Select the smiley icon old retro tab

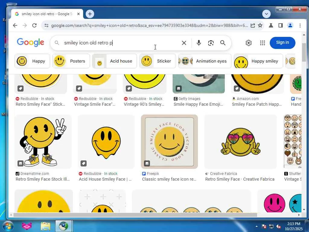47,14
